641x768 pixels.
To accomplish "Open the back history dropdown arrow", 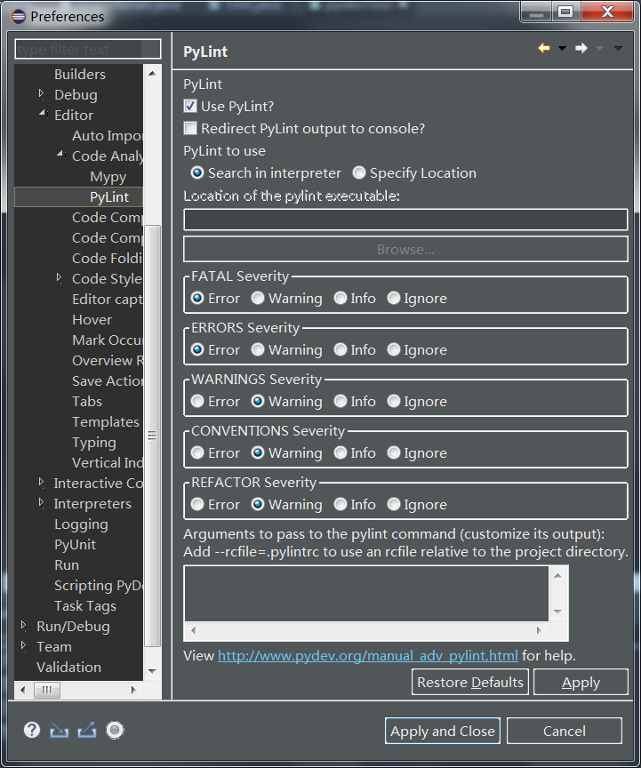I will (562, 48).
